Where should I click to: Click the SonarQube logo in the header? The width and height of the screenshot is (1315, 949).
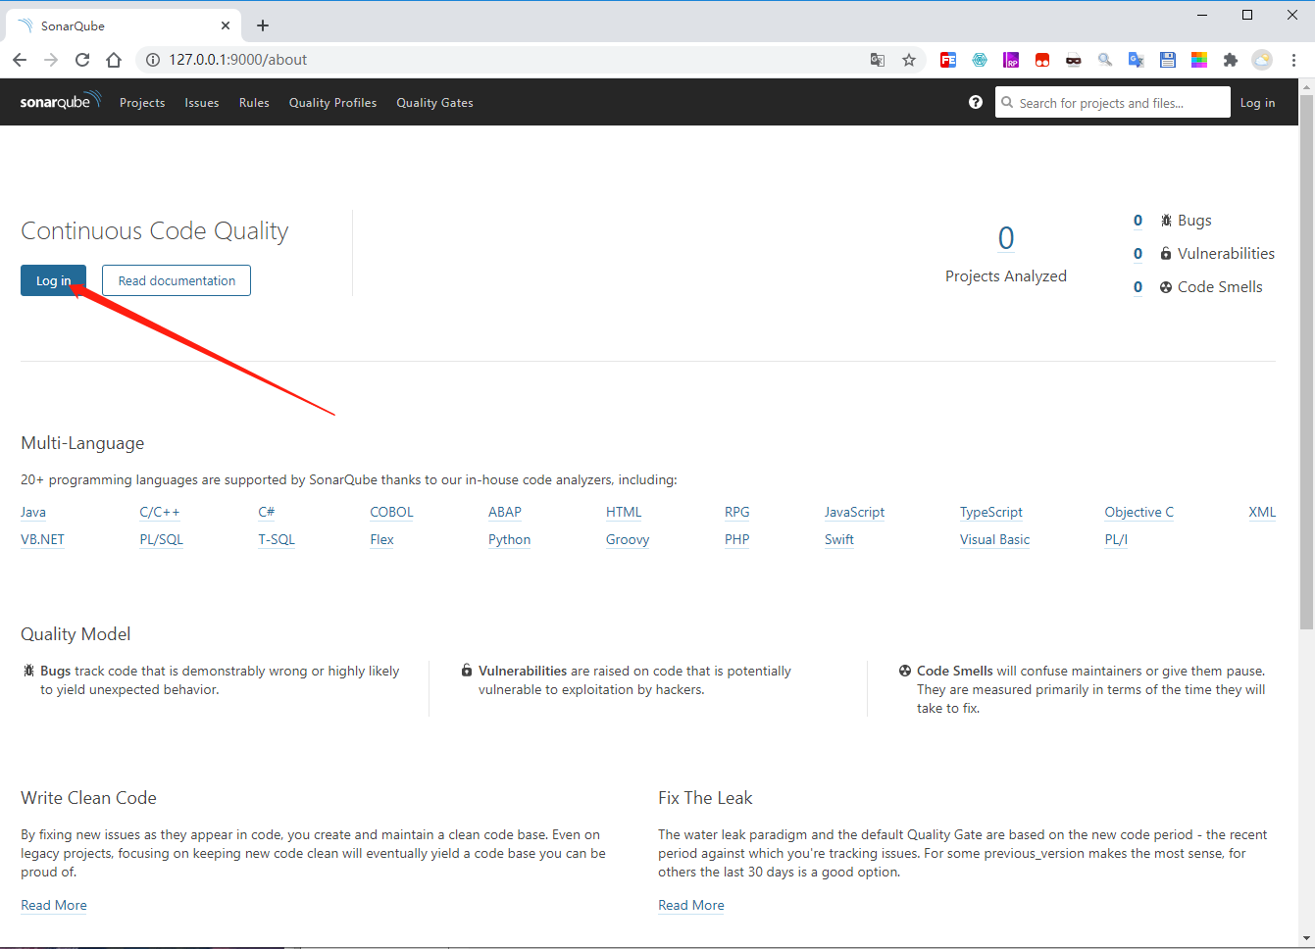(60, 101)
